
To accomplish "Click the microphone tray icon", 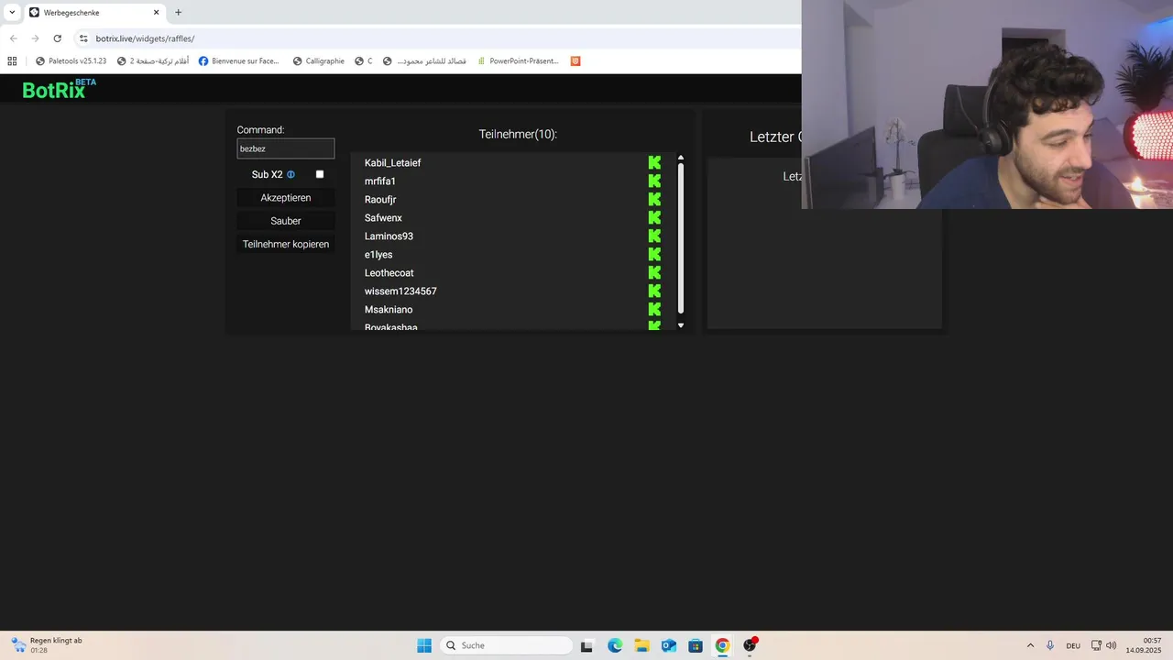I will [x=1050, y=645].
